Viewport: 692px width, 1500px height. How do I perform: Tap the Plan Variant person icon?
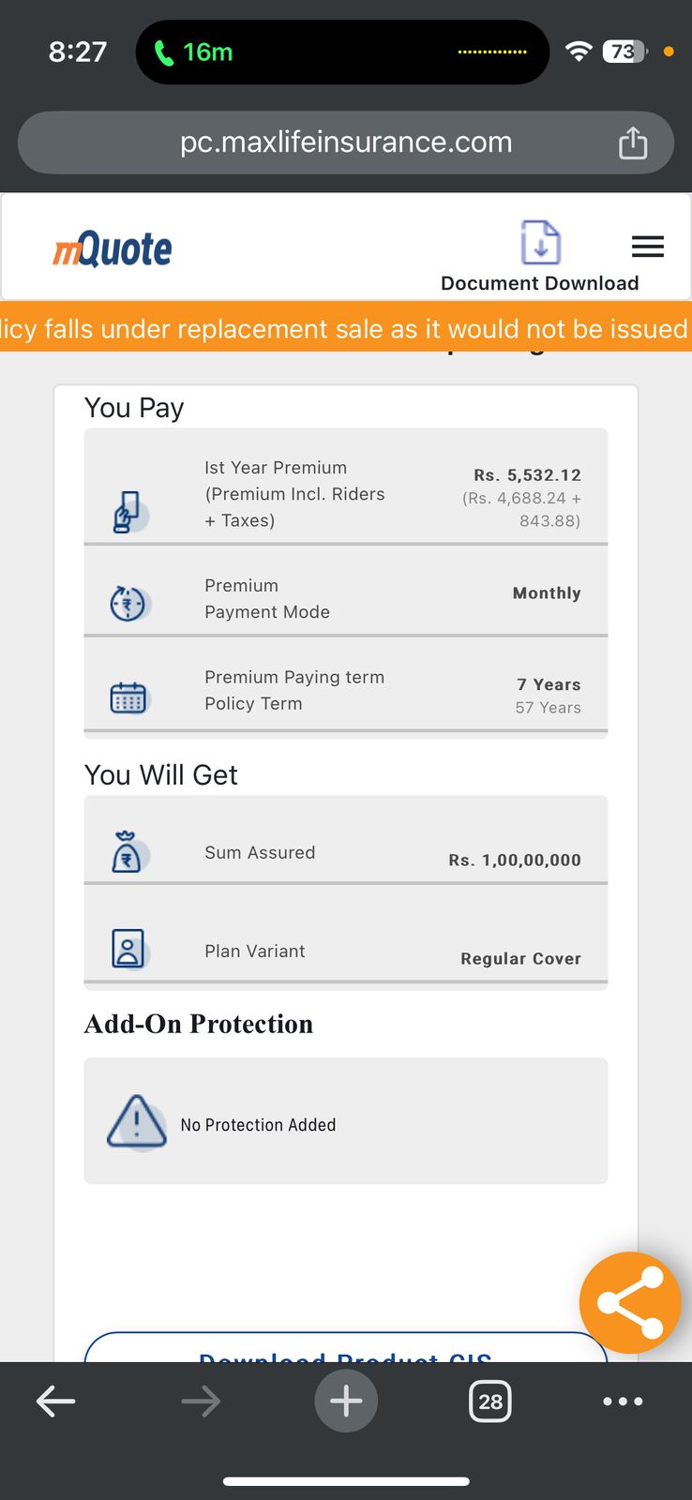coord(128,949)
